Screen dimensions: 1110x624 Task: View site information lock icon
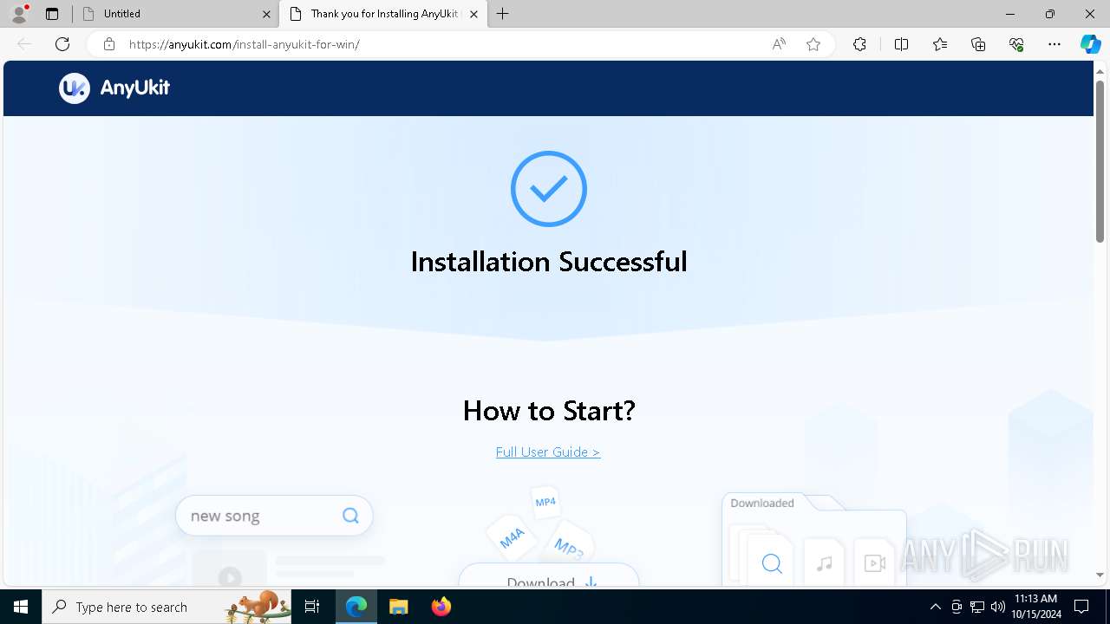pos(109,44)
